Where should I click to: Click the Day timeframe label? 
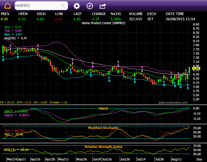click(199, 159)
